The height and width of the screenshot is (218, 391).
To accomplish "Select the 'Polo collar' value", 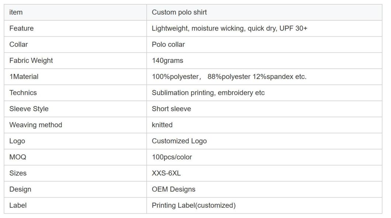I will pyautogui.click(x=168, y=44).
